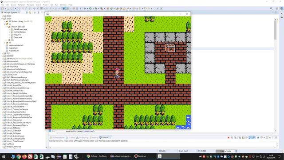Click the taskbar clock
Image resolution: width=284 pixels, height=160 pixels.
tap(271, 156)
